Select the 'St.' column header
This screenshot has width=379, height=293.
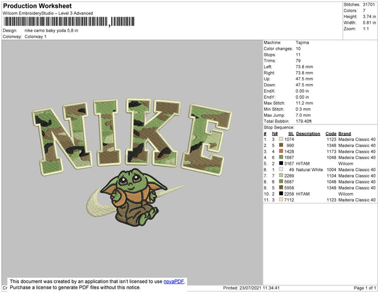tap(291, 134)
